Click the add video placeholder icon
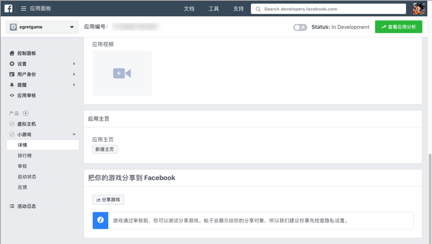The image size is (432, 244). tap(121, 73)
